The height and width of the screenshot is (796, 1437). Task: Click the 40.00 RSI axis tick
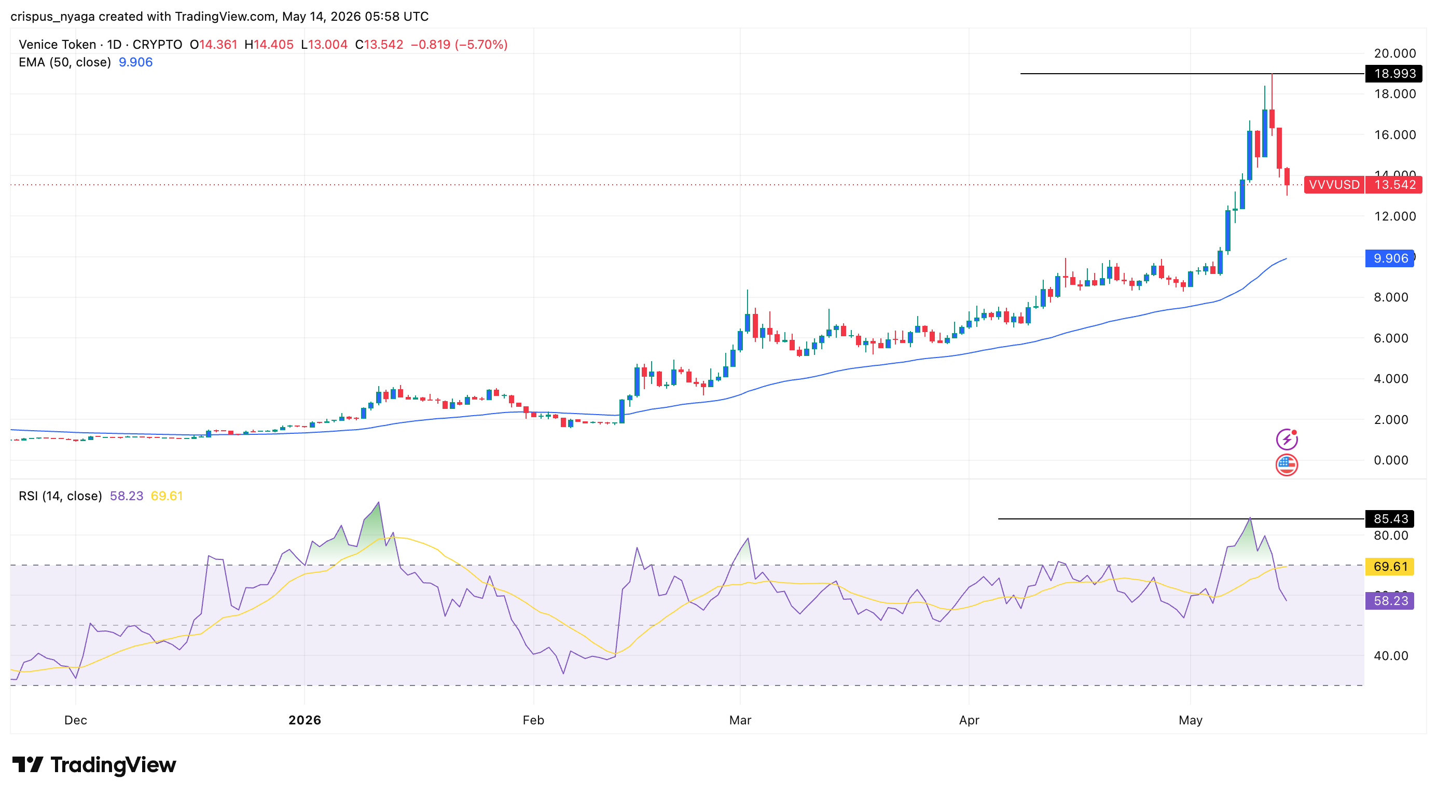click(x=1391, y=655)
